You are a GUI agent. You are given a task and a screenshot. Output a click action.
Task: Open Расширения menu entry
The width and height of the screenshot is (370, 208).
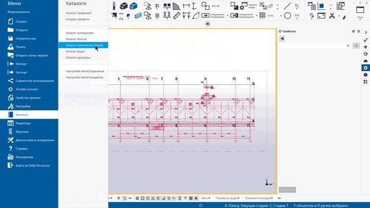coord(29,157)
